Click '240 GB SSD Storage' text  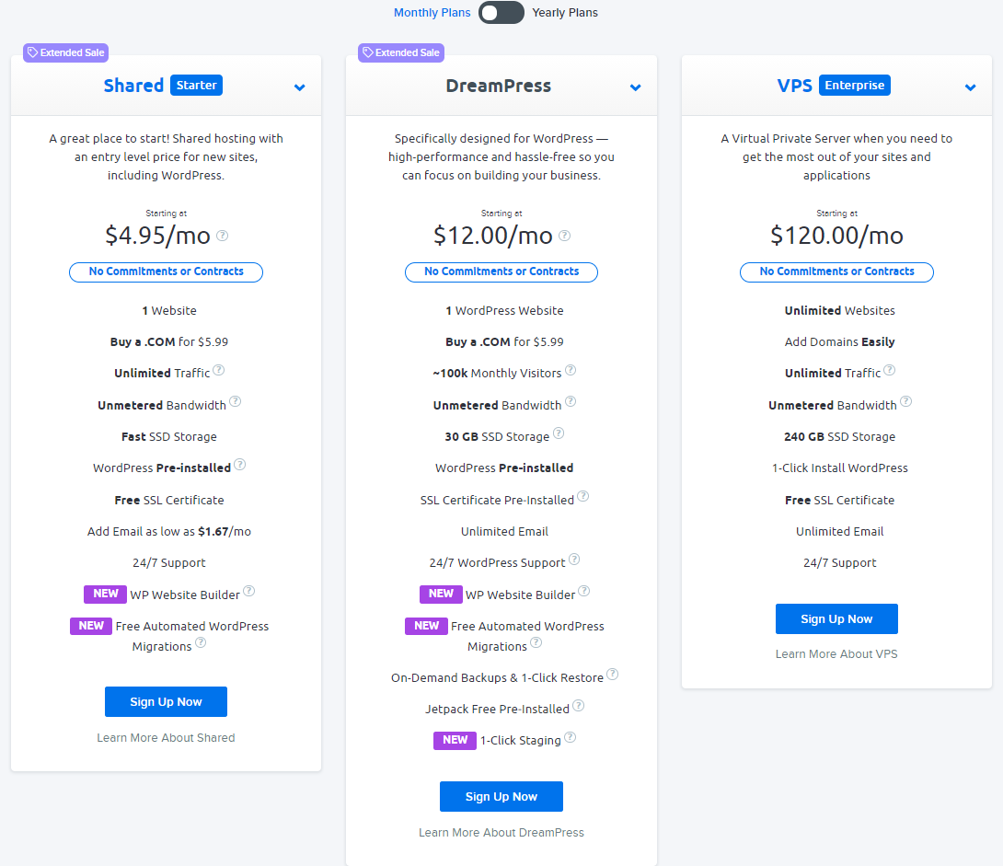pos(840,437)
